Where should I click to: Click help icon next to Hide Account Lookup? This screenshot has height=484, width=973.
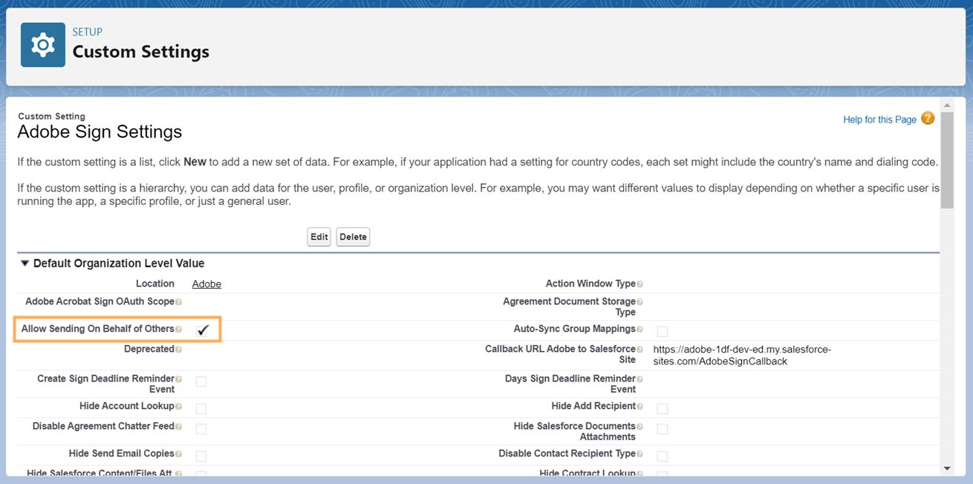(x=178, y=407)
